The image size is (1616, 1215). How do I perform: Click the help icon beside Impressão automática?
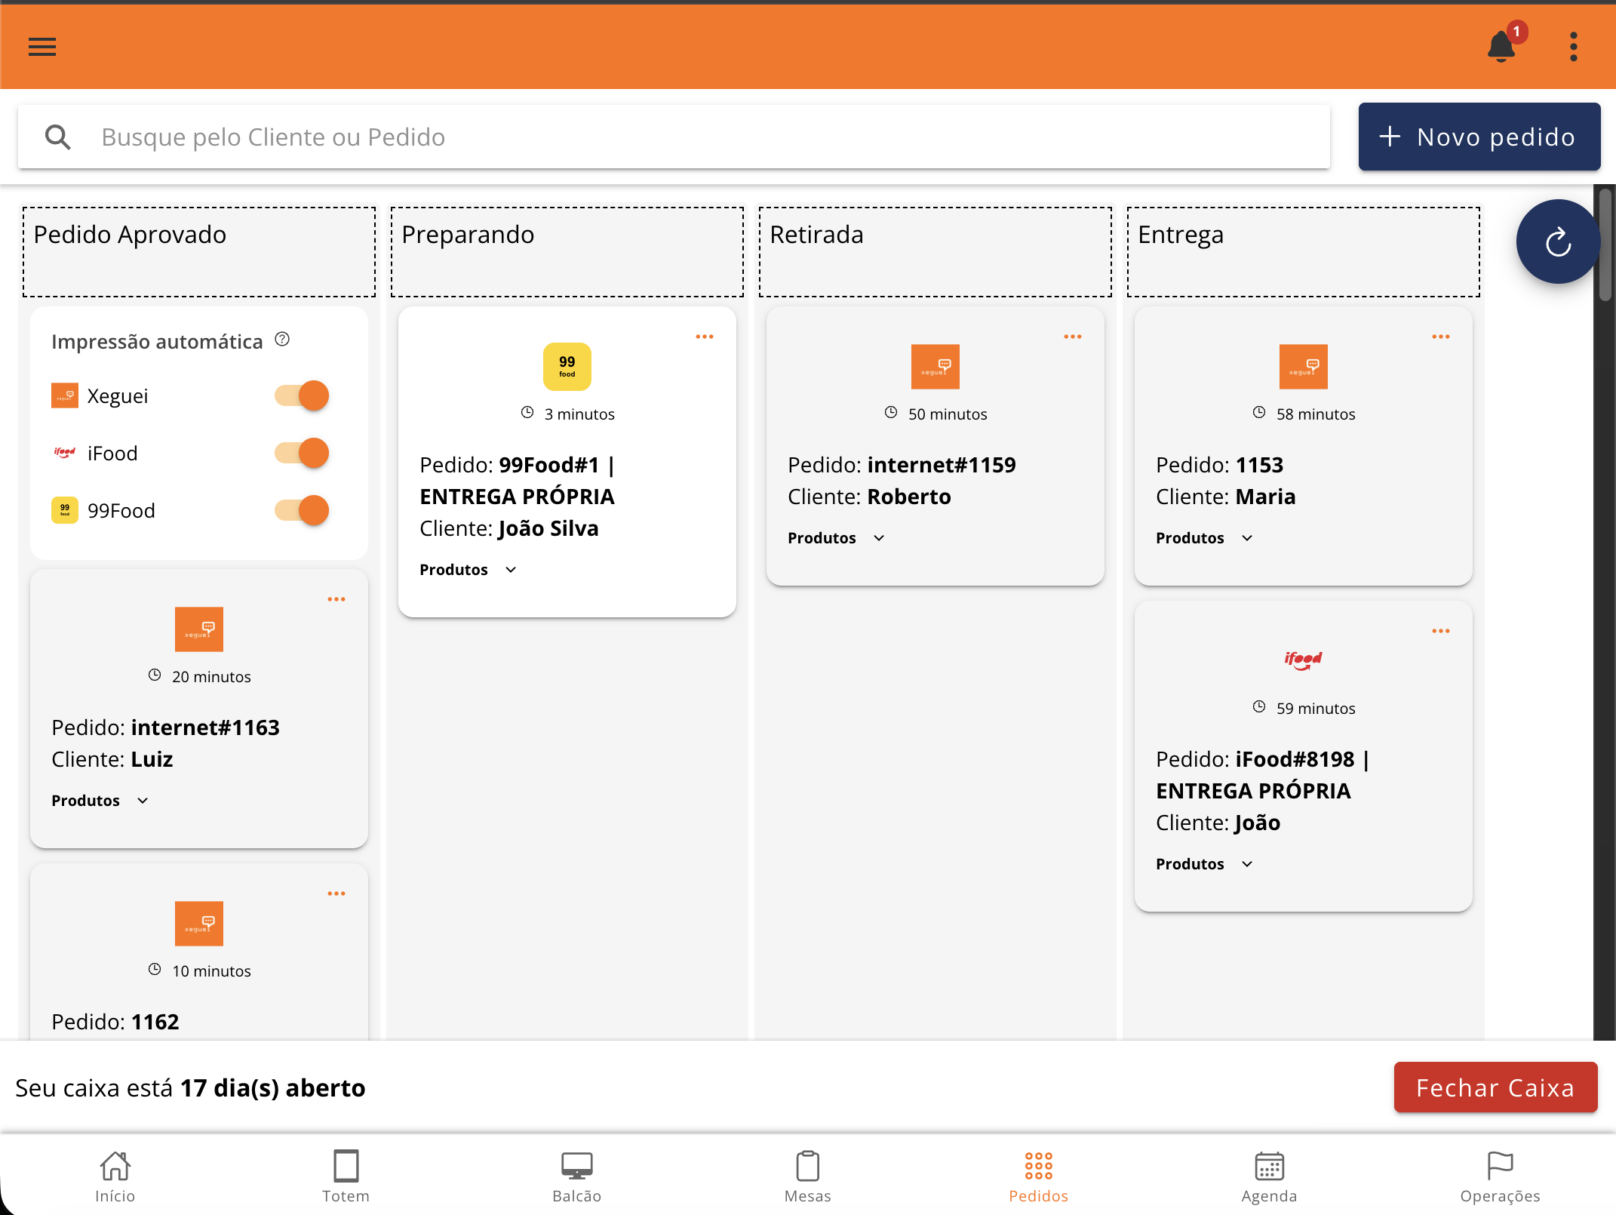point(282,340)
